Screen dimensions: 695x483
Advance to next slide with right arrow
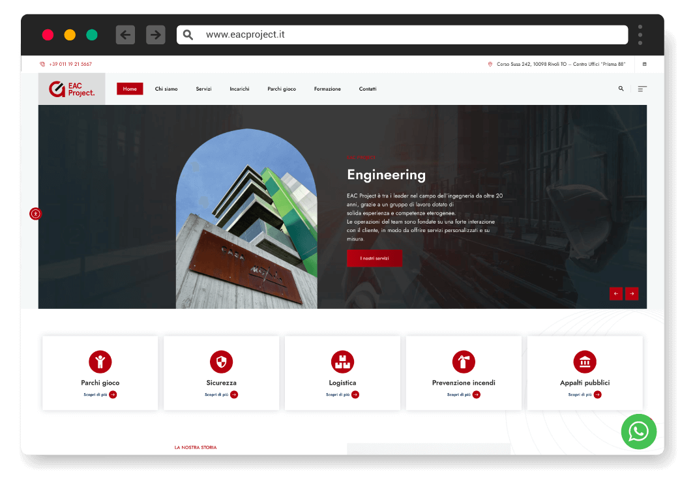632,293
